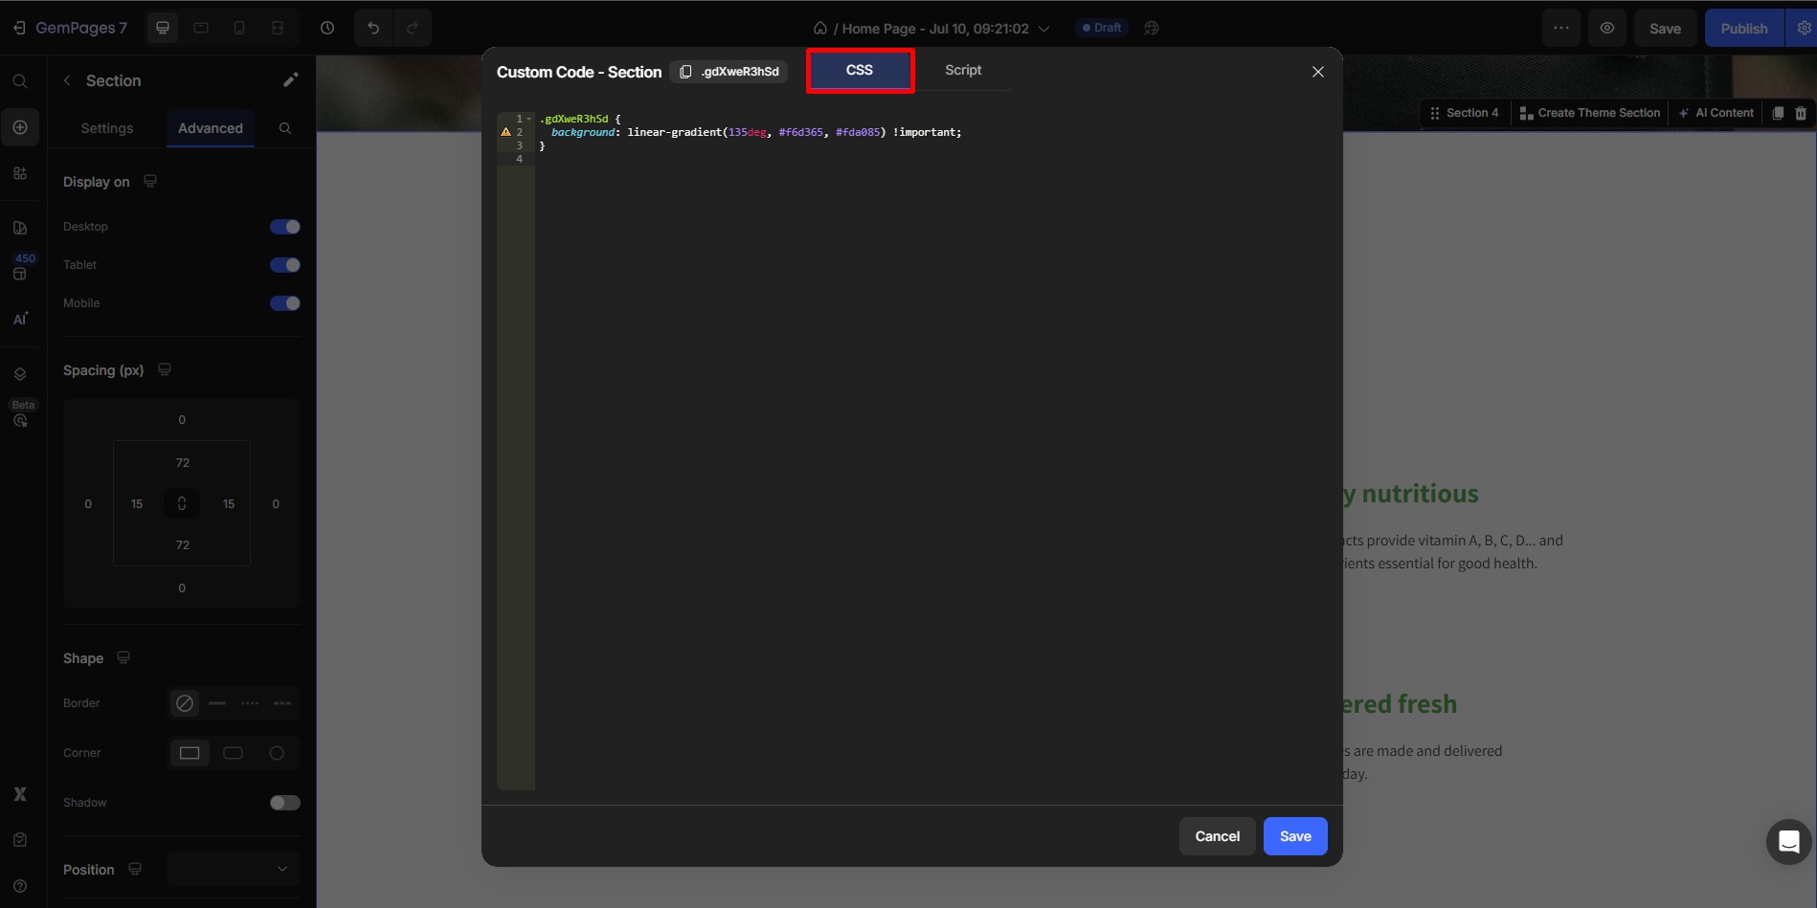The image size is (1817, 908).
Task: Enable the Shadow toggle
Action: point(284,802)
